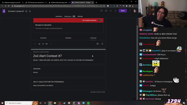Toggle the Not accepting responses switch

(100, 20)
